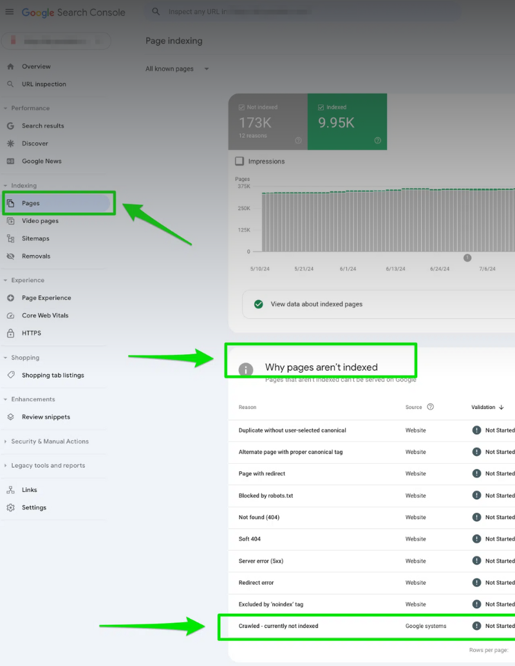Toggle the Not Indexed metric card
515x666 pixels.
point(242,107)
